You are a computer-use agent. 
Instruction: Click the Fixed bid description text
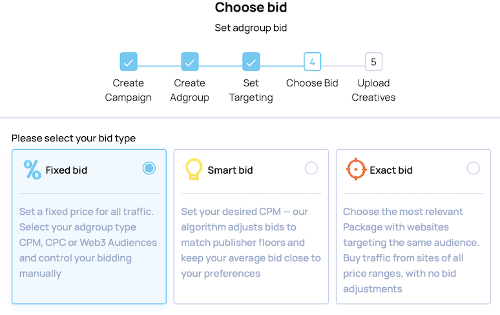click(x=89, y=242)
